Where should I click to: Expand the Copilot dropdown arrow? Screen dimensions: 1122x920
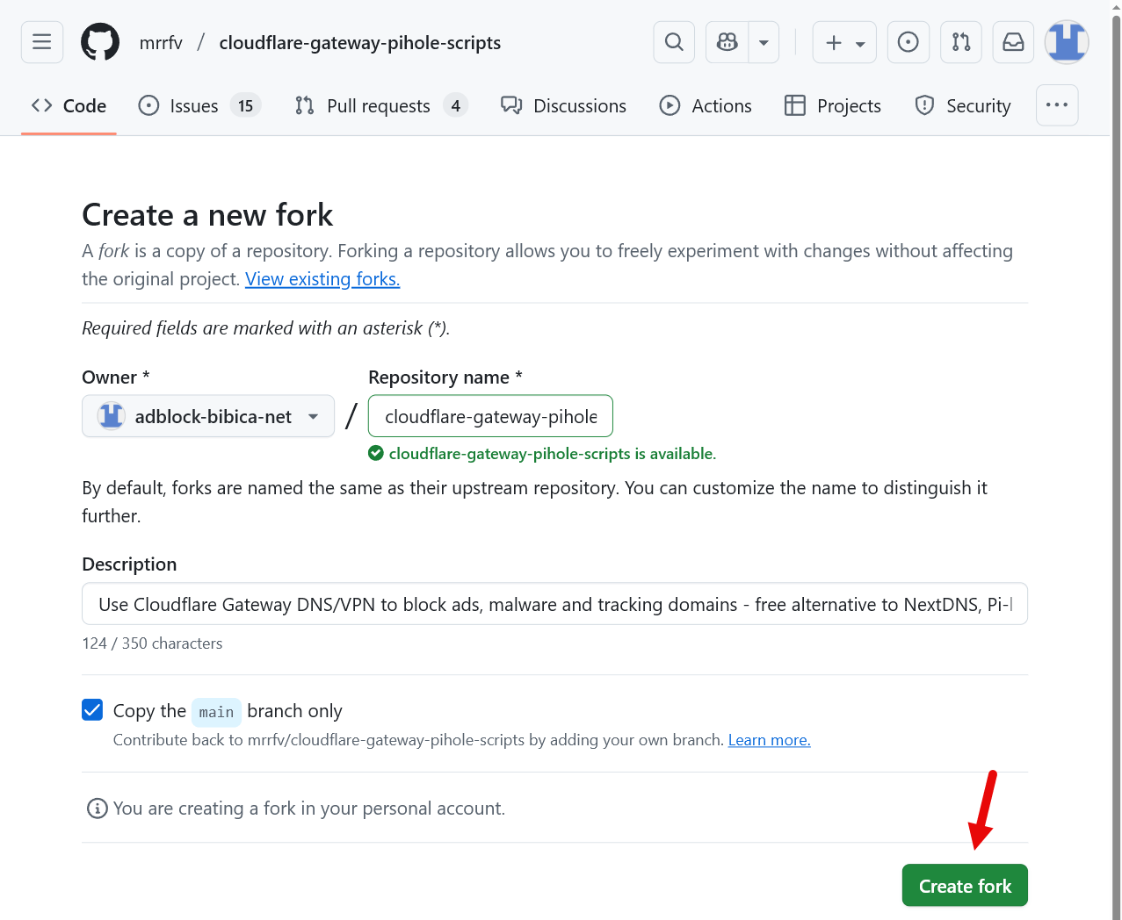(764, 42)
